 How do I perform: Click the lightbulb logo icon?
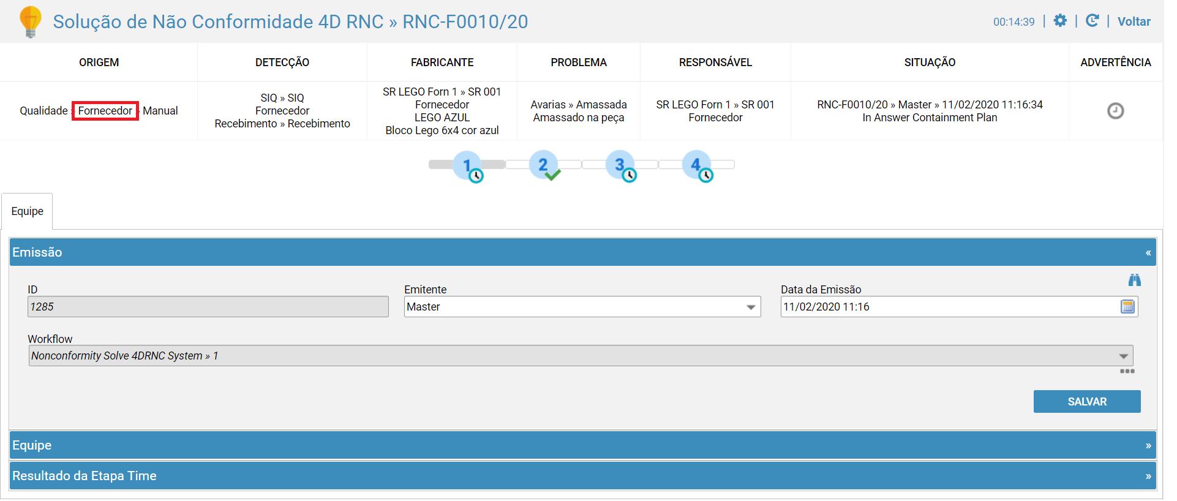point(30,22)
